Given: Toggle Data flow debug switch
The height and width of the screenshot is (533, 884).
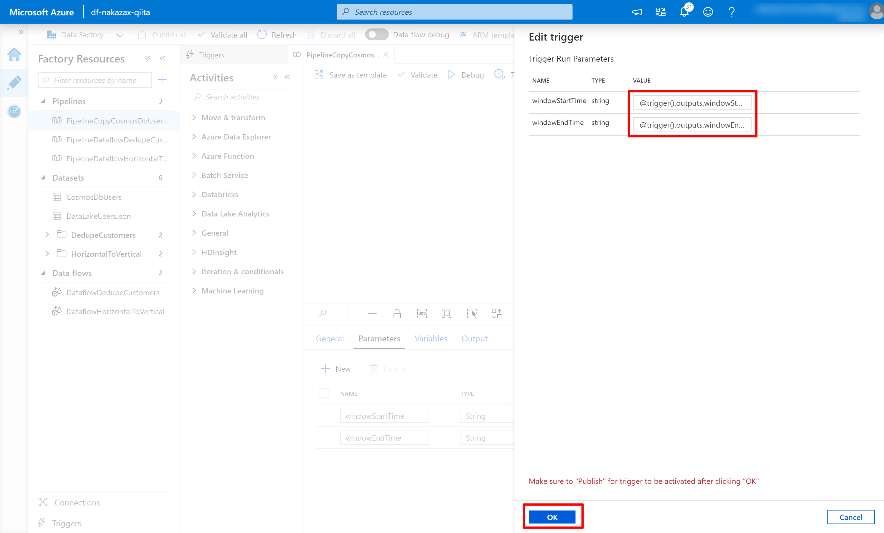Looking at the screenshot, I should [x=376, y=34].
